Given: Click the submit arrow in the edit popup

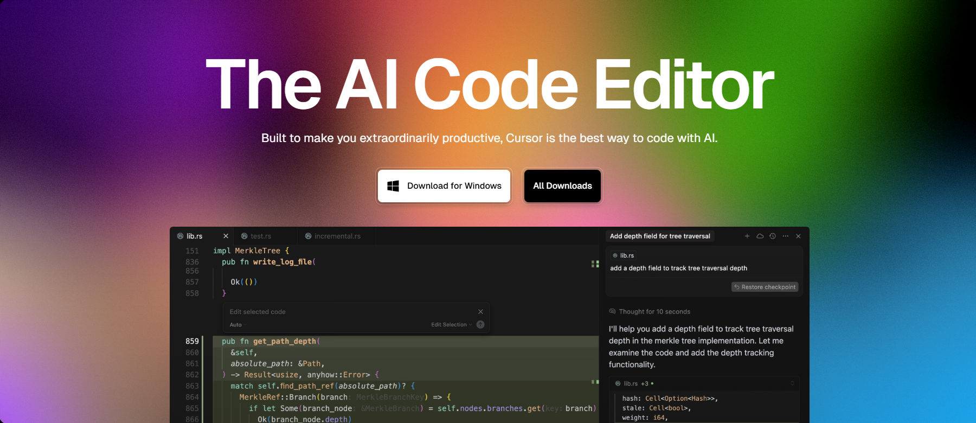Looking at the screenshot, I should coord(480,325).
